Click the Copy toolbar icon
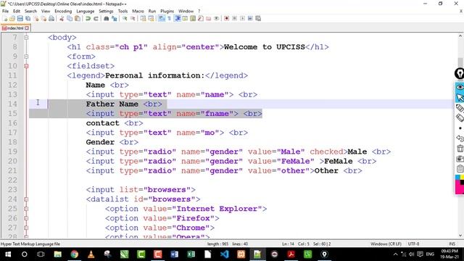 [x=70, y=18]
